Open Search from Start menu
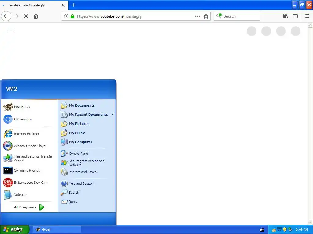 click(x=87, y=193)
